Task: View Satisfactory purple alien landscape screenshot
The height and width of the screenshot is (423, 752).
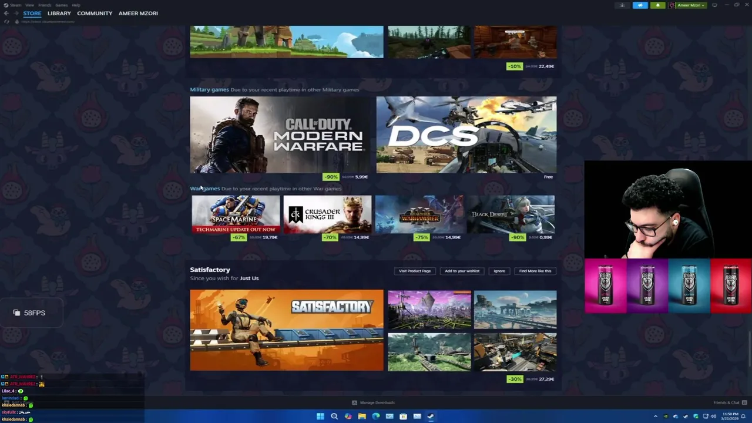Action: pos(429,310)
